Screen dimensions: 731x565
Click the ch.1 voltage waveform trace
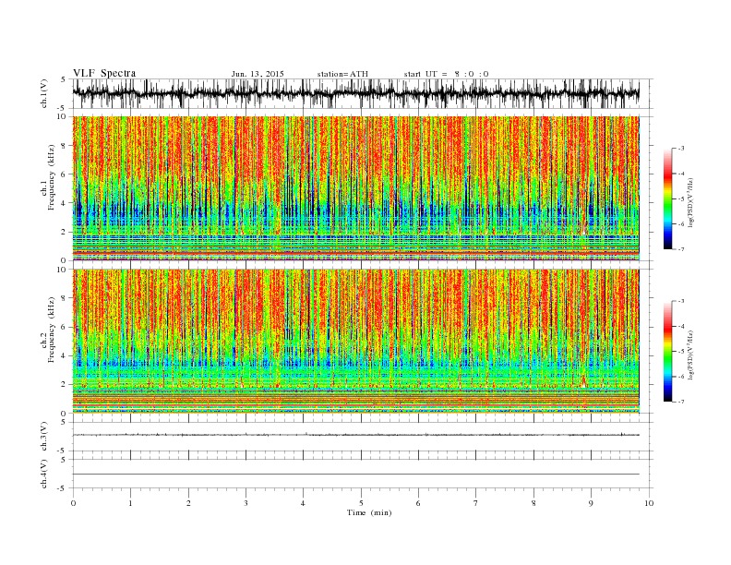[355, 93]
